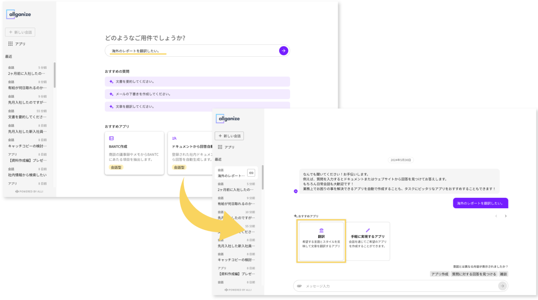Image resolution: width=538 pixels, height=300 pixels.
Task: Click the link icon beside 海外のレポート conversation
Action: 251,173
